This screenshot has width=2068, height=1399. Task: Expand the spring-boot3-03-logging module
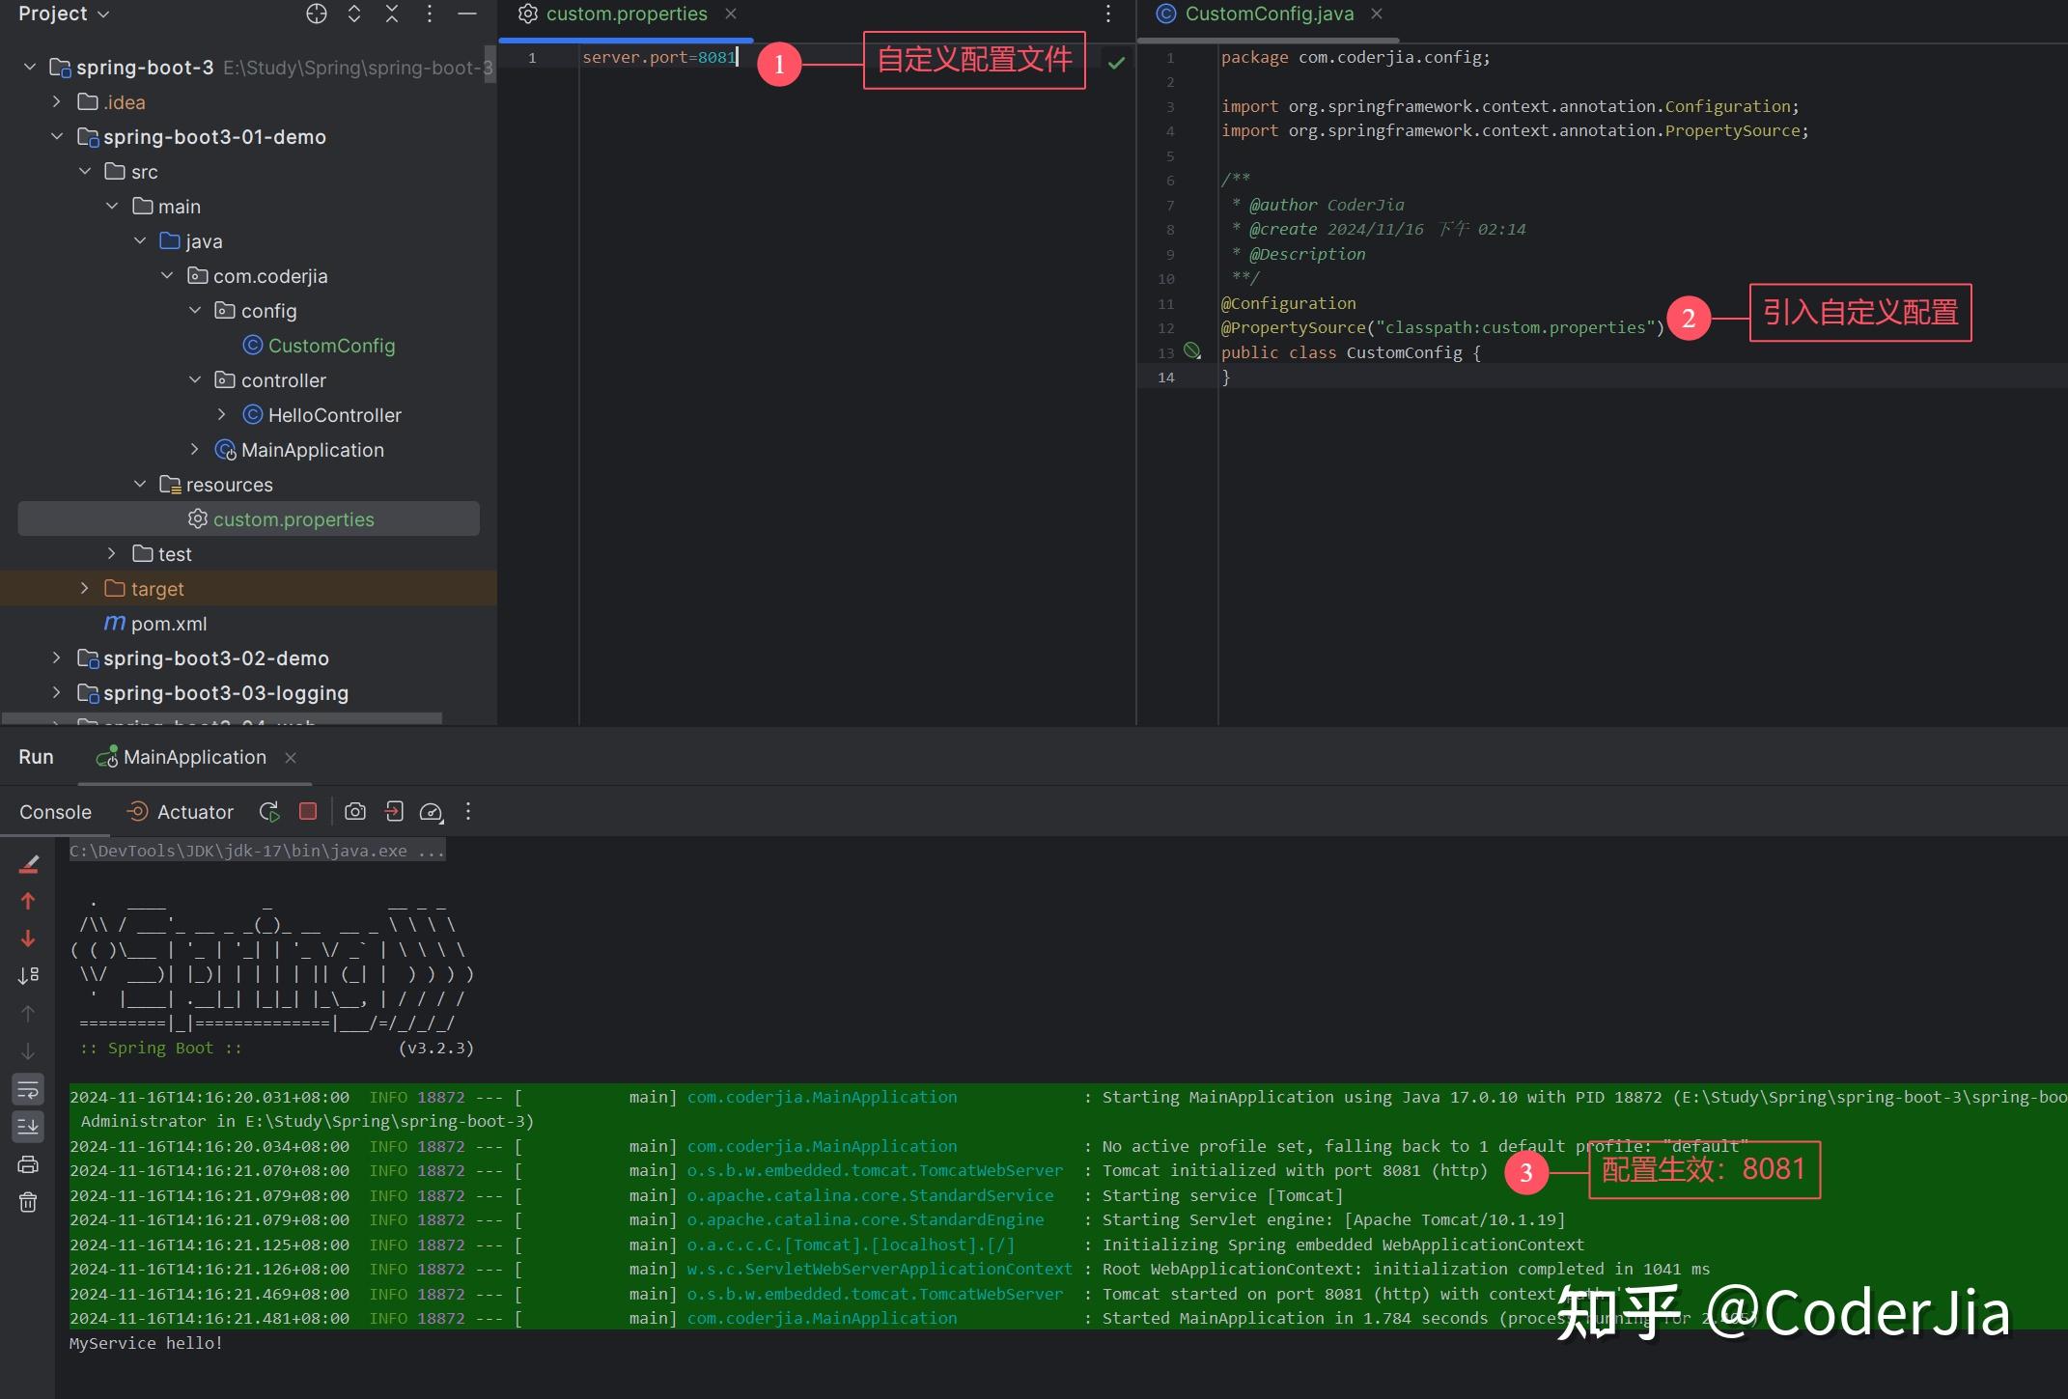[x=57, y=692]
